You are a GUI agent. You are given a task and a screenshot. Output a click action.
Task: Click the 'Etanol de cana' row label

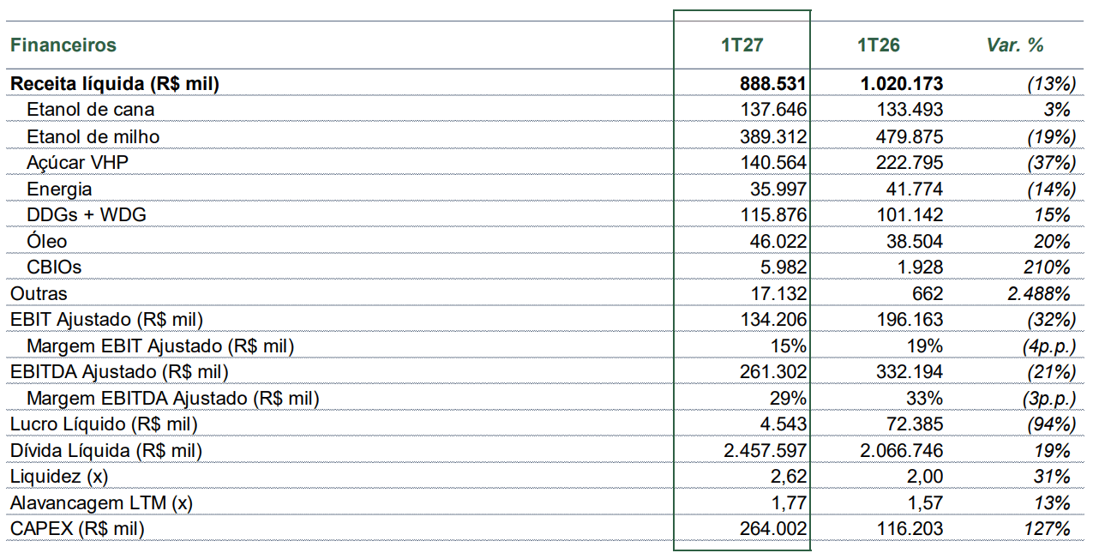[x=91, y=110]
